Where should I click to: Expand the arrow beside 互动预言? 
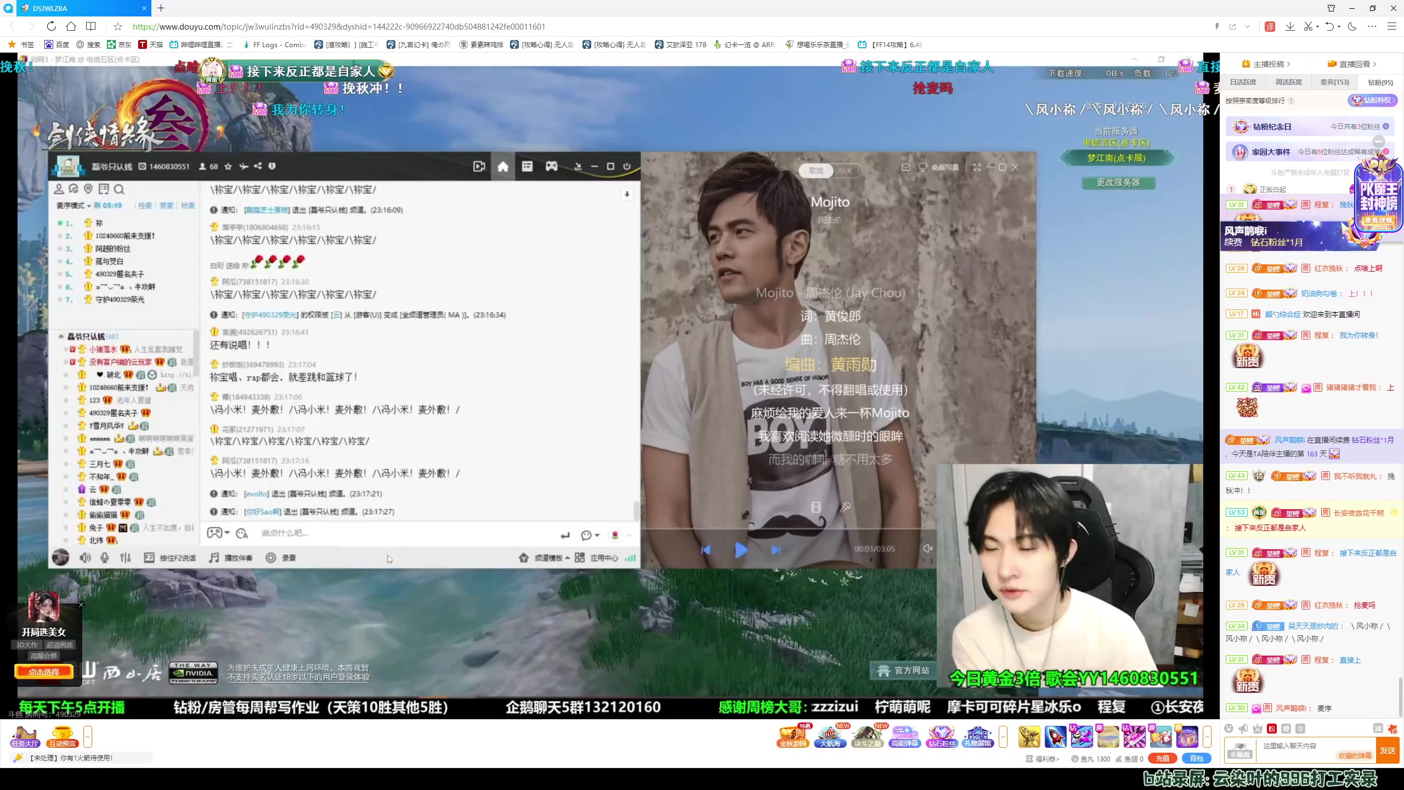pyautogui.click(x=88, y=737)
